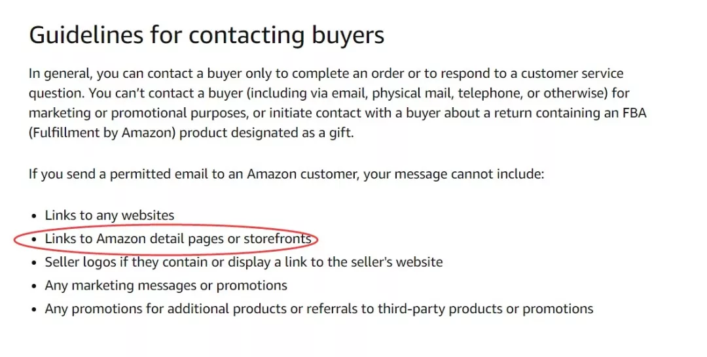This screenshot has width=707, height=357.
Task: Click the bullet dot before "Seller logos"
Action: (x=35, y=263)
